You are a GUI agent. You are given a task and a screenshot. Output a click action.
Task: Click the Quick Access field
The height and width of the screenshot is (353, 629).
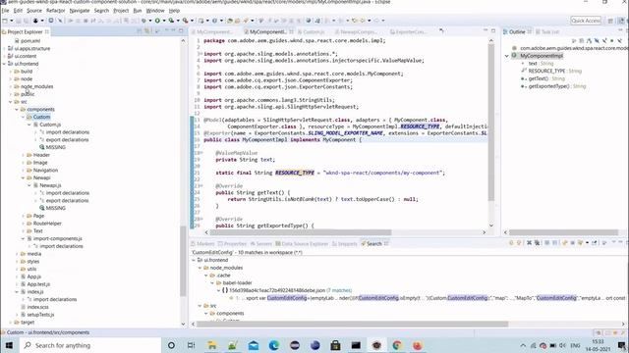click(x=586, y=21)
